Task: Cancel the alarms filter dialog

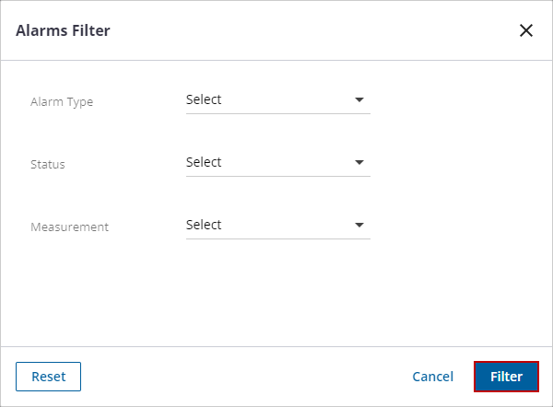Action: (x=432, y=377)
